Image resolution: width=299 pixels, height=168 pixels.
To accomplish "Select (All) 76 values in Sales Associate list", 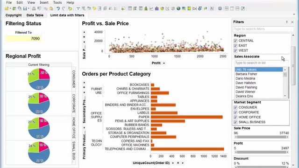I will (x=258, y=70).
